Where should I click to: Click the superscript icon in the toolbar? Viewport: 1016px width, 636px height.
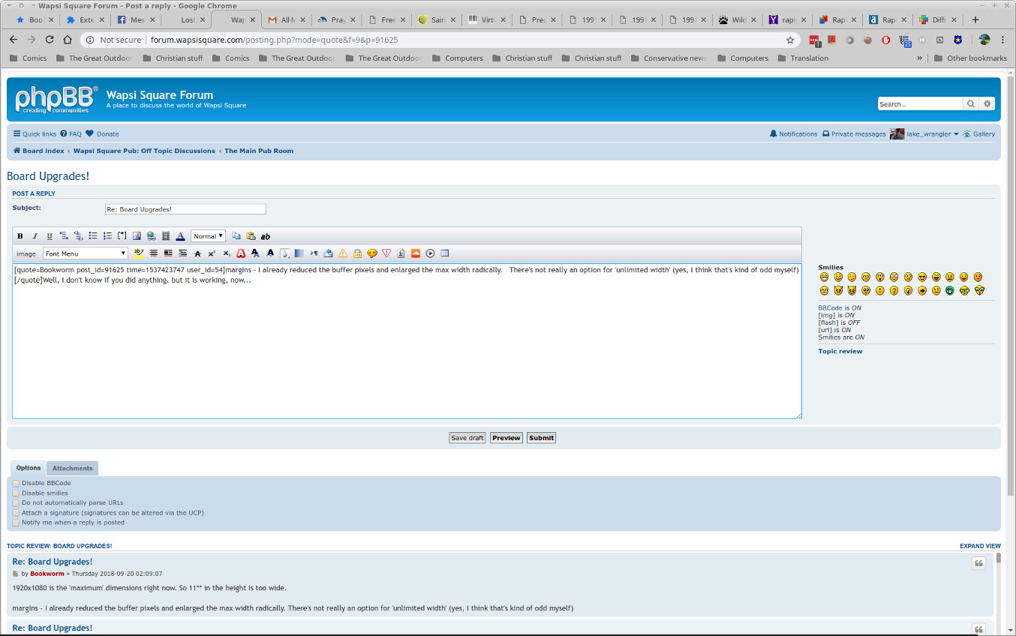pyautogui.click(x=212, y=253)
